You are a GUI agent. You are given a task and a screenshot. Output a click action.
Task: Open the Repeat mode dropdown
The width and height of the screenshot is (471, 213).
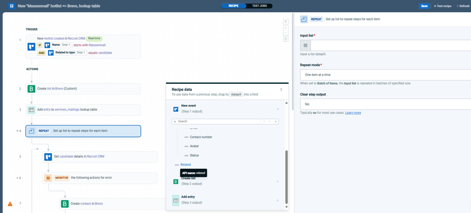tap(385, 74)
